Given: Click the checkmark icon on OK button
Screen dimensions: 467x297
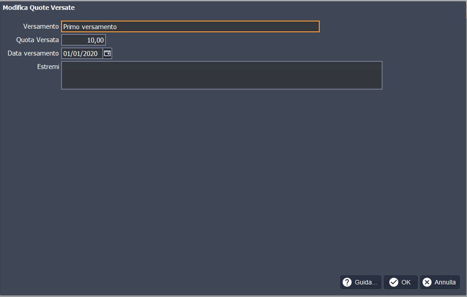Looking at the screenshot, I should pyautogui.click(x=394, y=282).
